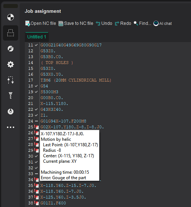Screen dimensions: 191x207
Task: Redo the last edit
Action: pyautogui.click(x=123, y=23)
